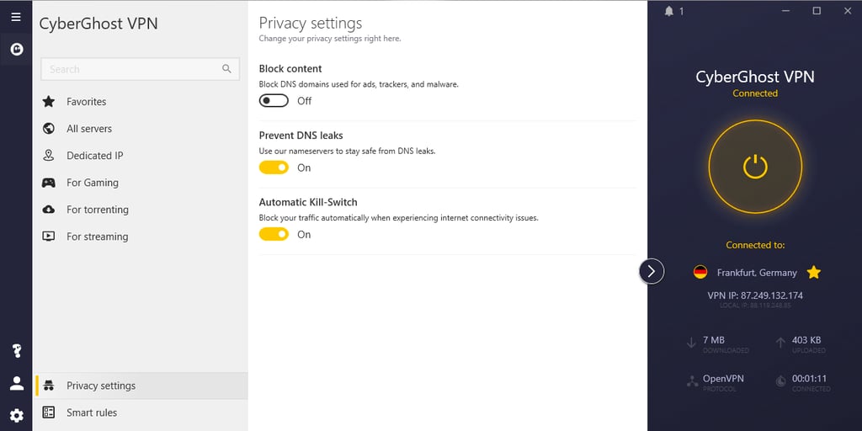Click the All servers globe icon
This screenshot has height=431, width=862.
click(x=48, y=128)
